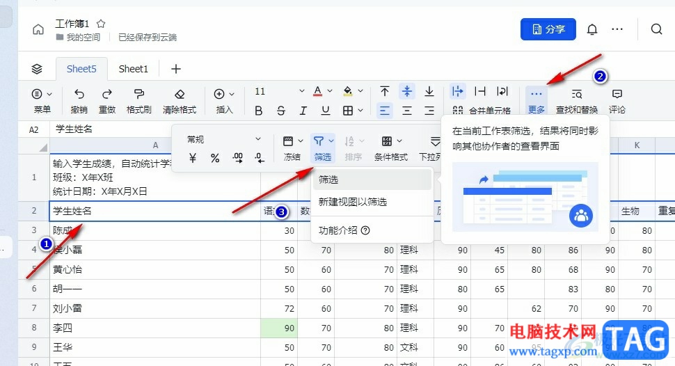Select 新建视图以筛选 menu entry
675x366 pixels.
click(373, 202)
